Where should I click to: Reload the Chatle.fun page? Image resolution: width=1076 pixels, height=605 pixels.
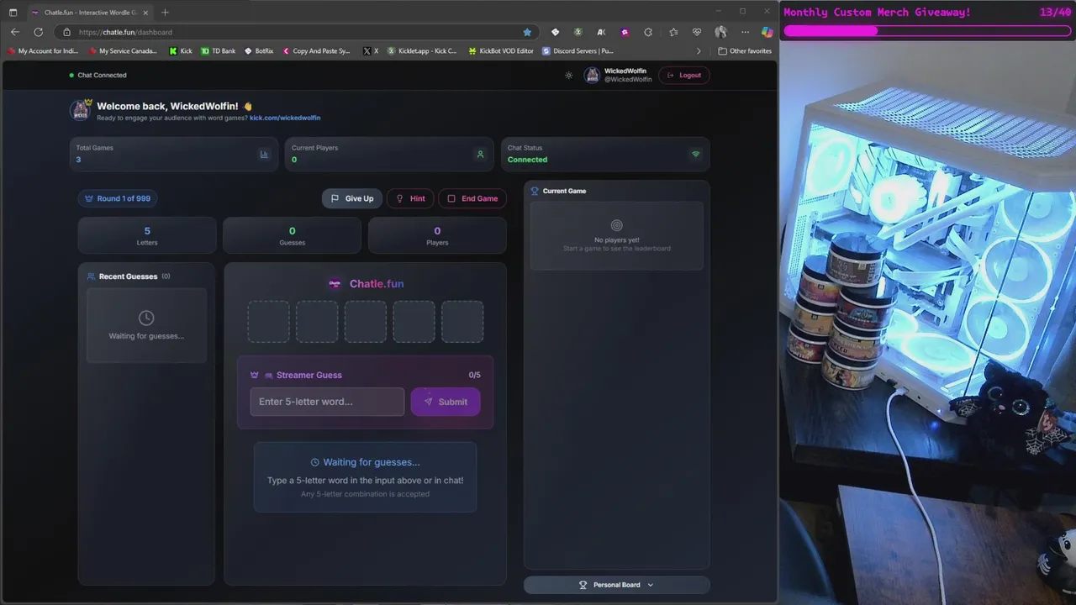pyautogui.click(x=38, y=32)
